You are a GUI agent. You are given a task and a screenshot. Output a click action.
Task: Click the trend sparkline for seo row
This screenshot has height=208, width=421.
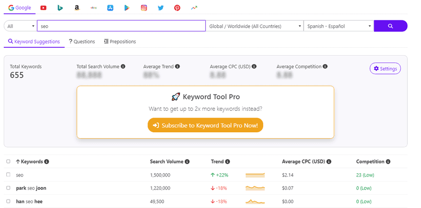(x=255, y=175)
